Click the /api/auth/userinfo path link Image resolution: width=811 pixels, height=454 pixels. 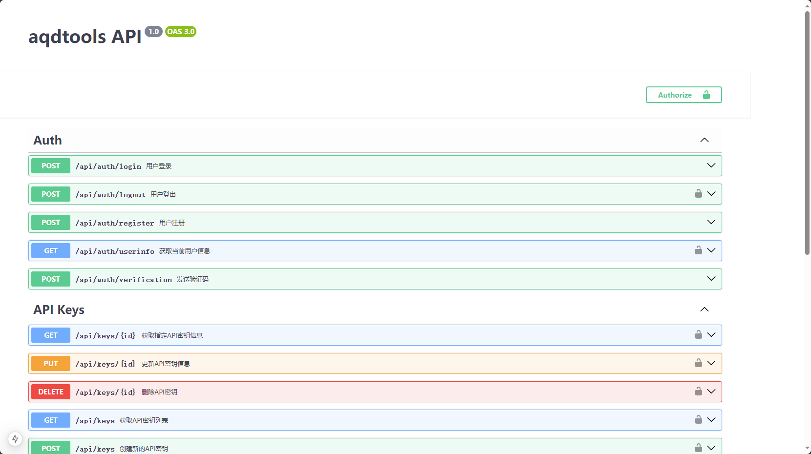click(115, 251)
